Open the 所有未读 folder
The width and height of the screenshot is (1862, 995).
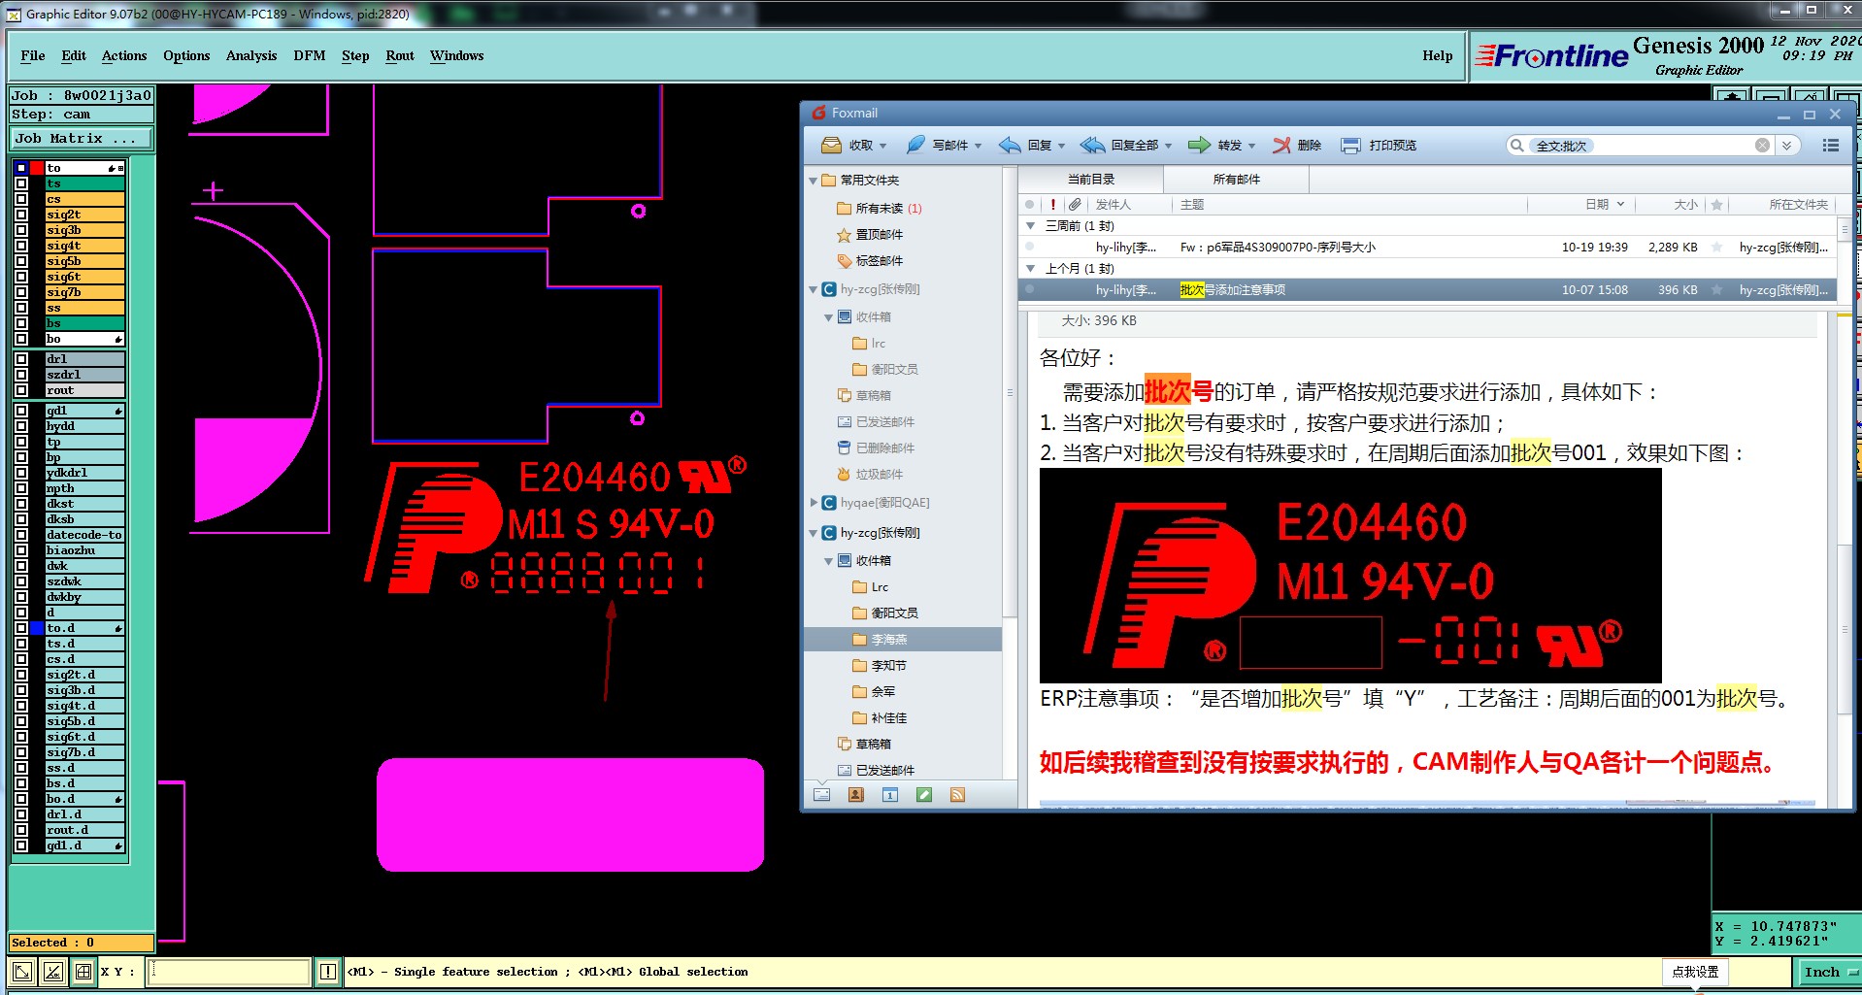[x=880, y=209]
